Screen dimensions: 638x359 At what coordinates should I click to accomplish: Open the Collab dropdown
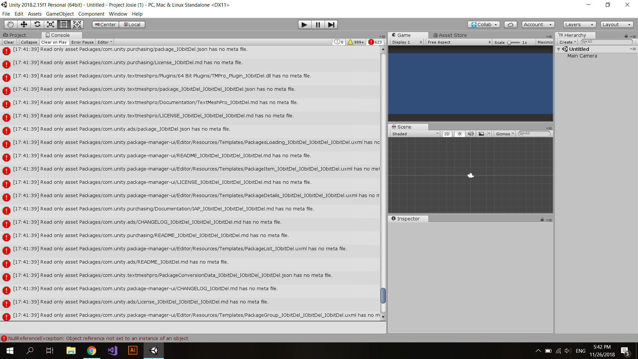coord(484,25)
